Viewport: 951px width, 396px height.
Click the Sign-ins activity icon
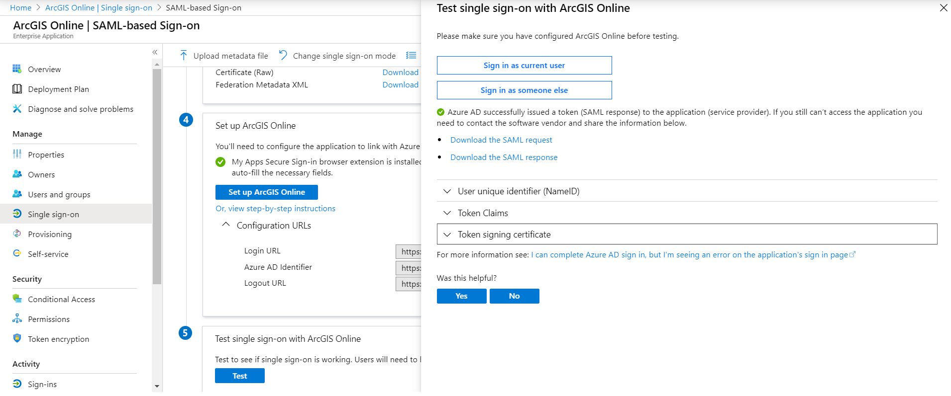[x=17, y=384]
